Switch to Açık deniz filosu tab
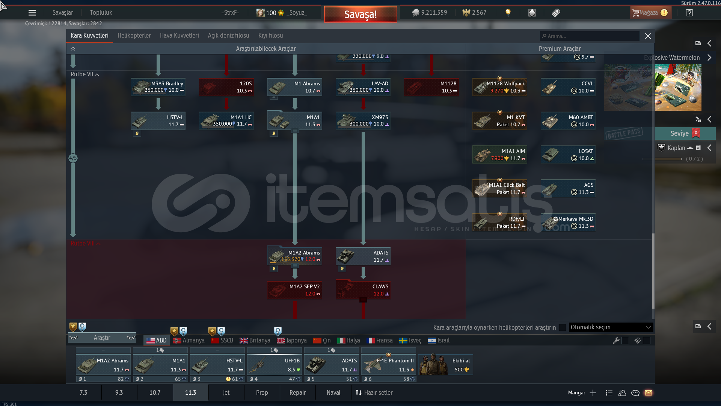Image resolution: width=721 pixels, height=406 pixels. click(229, 36)
